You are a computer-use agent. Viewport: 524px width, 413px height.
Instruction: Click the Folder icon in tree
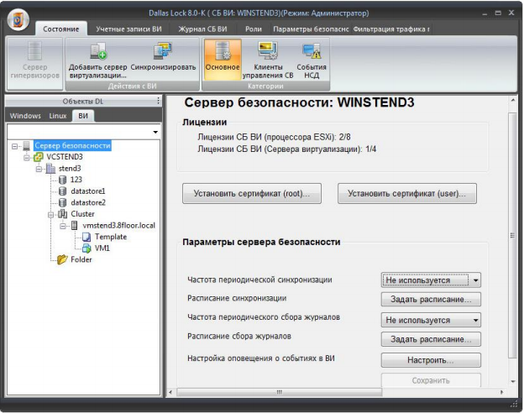[62, 259]
